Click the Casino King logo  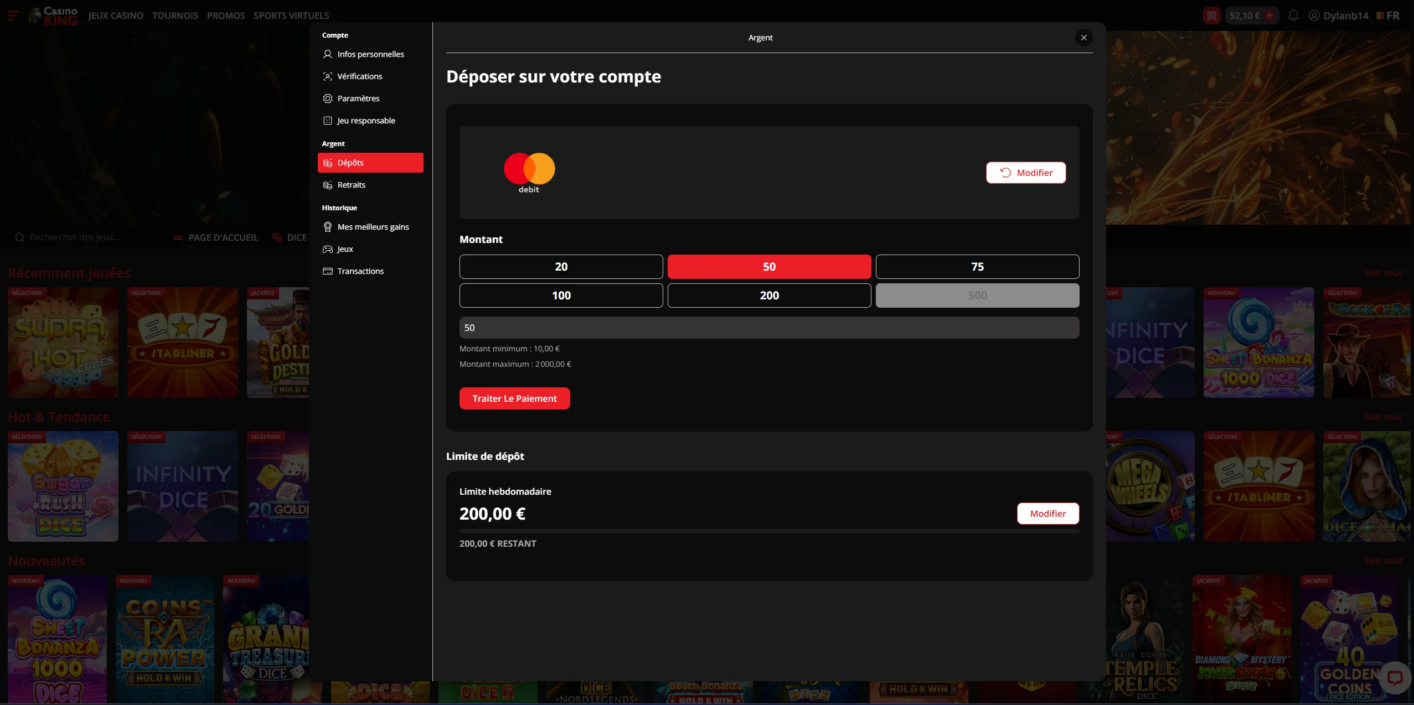point(54,15)
